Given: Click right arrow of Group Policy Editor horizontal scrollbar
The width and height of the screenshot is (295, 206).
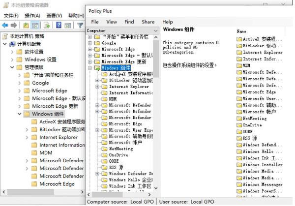Looking at the screenshot, I should pyautogui.click(x=82, y=192).
